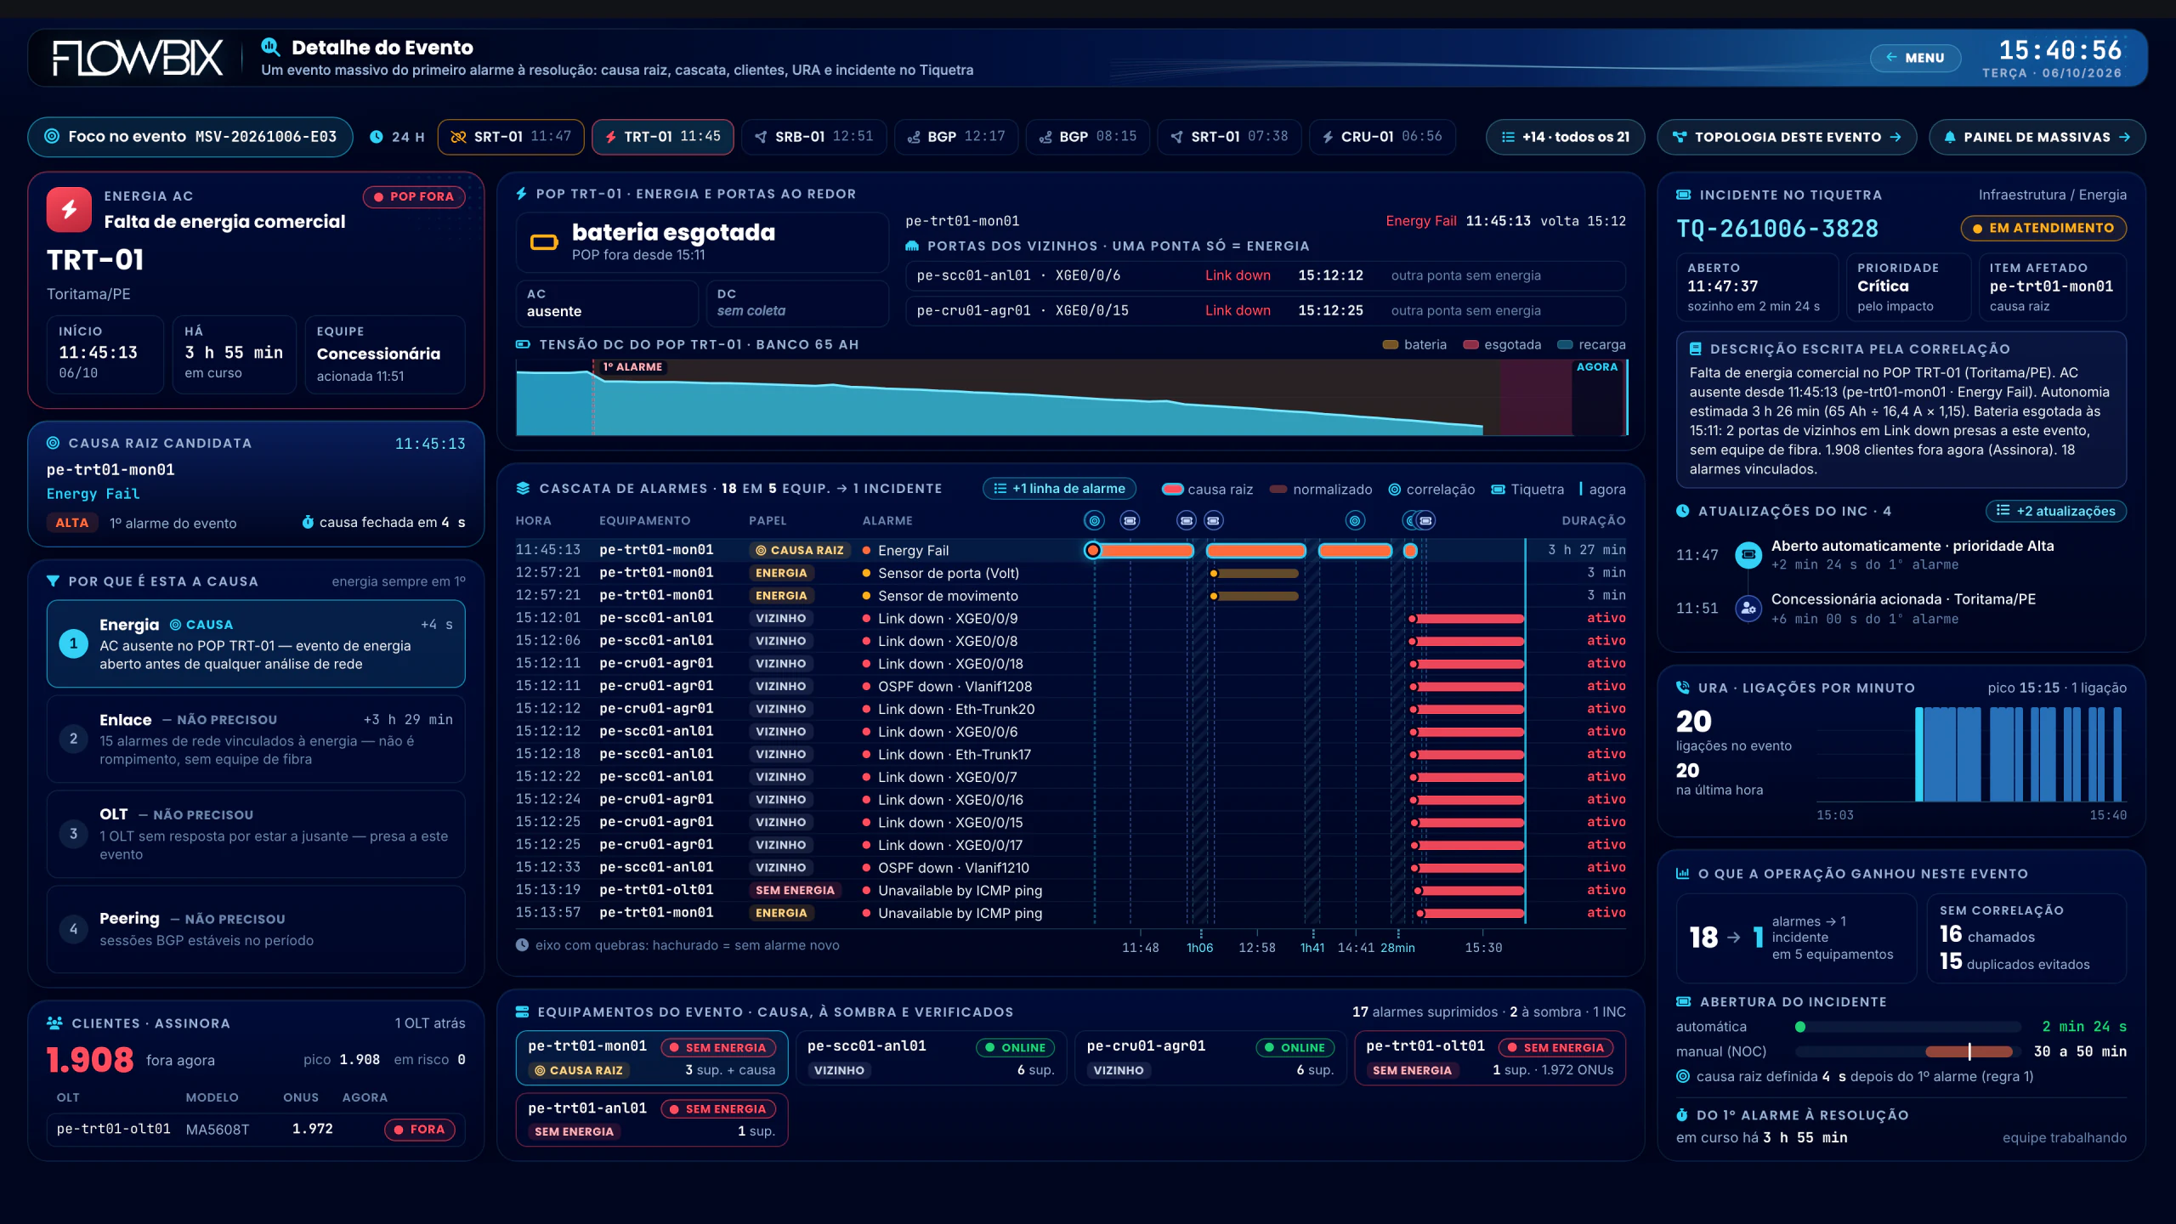Go to Painel de Massivas
Image resolution: width=2176 pixels, height=1224 pixels.
[2037, 137]
